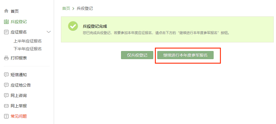The image size is (276, 124).
Task: Open 上半年应征报名 submenu item
Action: (28, 41)
